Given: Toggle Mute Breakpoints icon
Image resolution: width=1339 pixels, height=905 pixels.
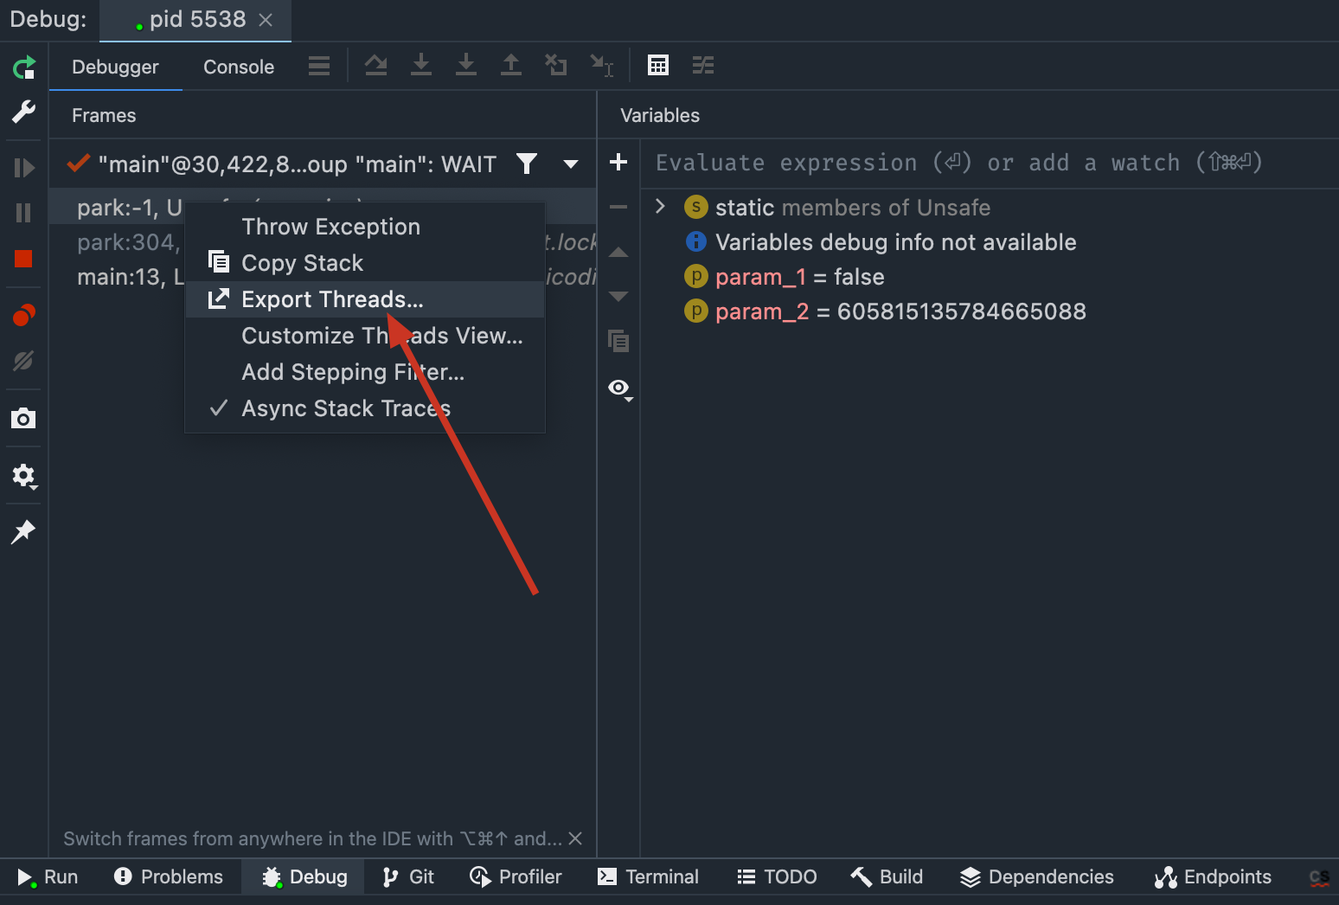Looking at the screenshot, I should pos(23,361).
